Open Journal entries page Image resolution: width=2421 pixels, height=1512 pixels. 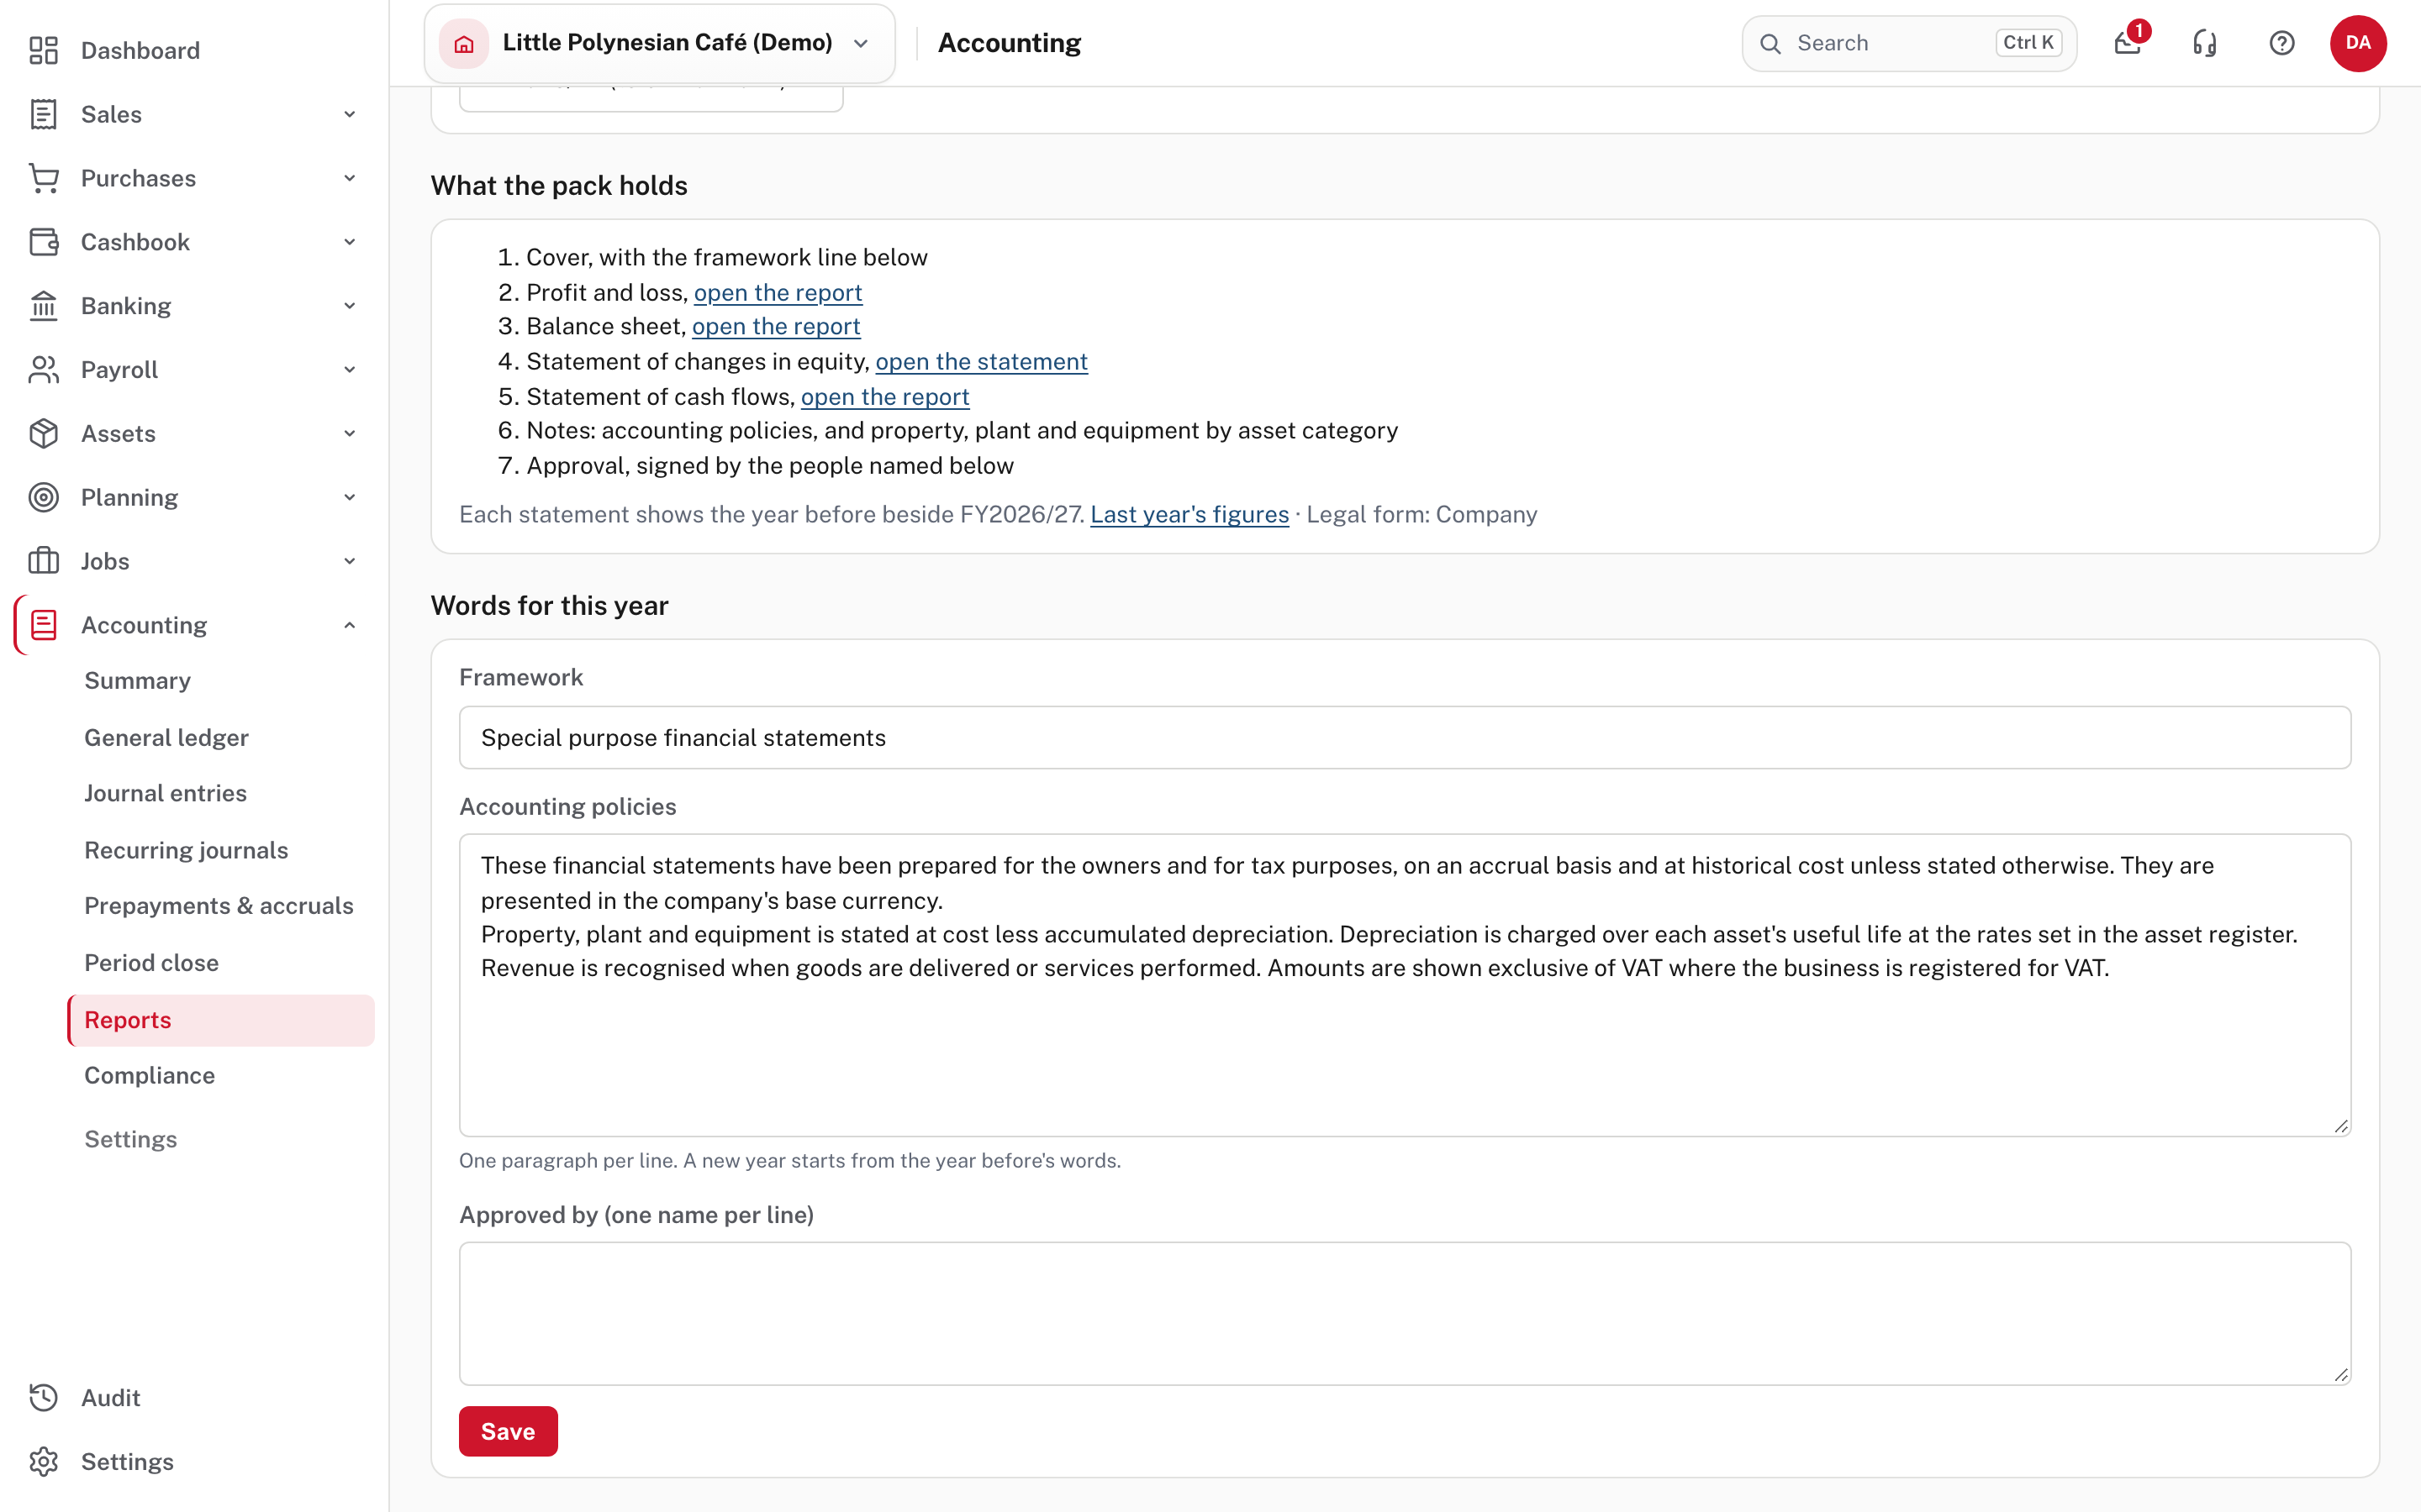(165, 793)
